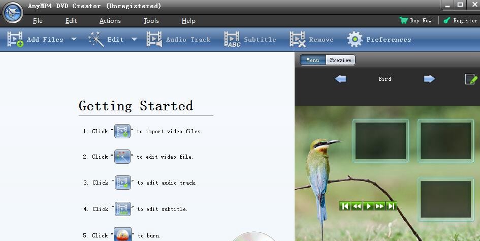Click the edit menu template icon

(x=471, y=79)
